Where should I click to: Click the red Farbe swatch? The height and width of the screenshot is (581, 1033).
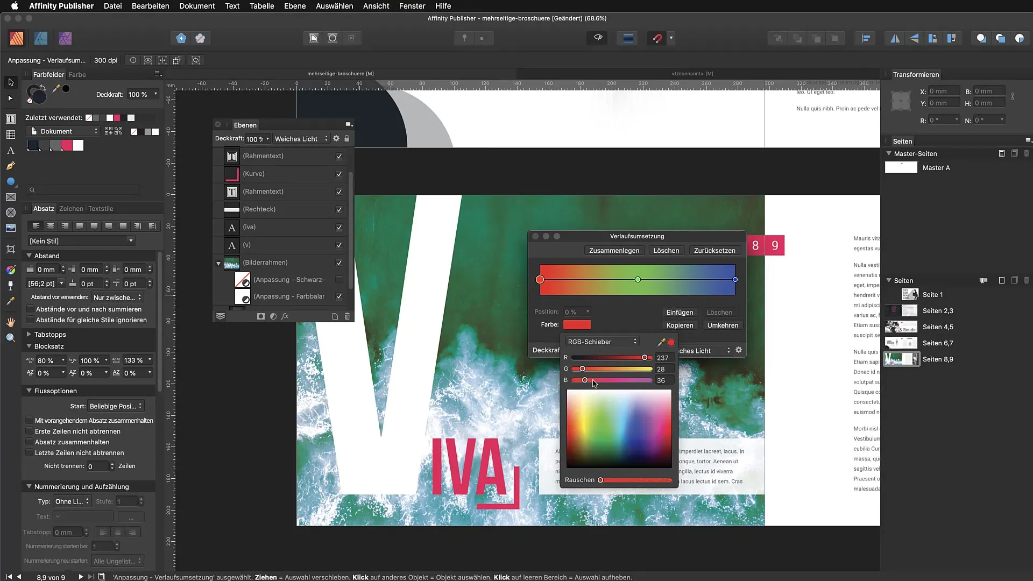click(x=577, y=325)
